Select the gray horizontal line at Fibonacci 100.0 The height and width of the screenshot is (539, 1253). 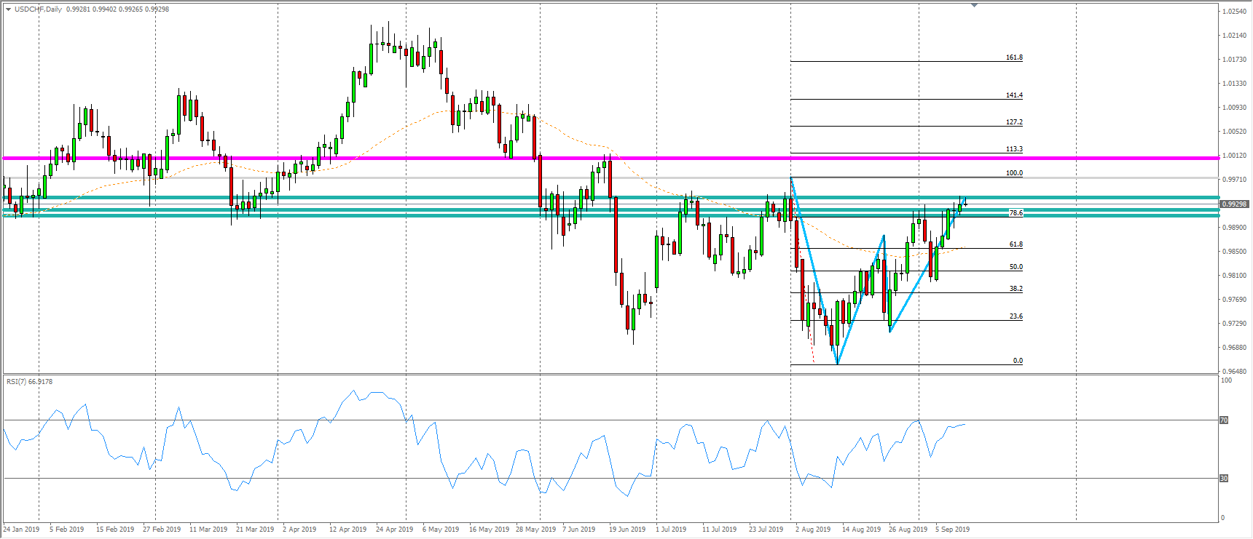pyautogui.click(x=610, y=178)
